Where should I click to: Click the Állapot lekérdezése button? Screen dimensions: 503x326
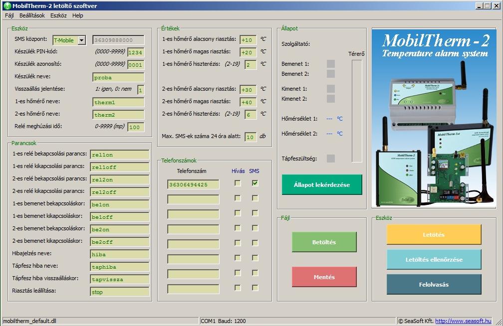click(x=322, y=184)
